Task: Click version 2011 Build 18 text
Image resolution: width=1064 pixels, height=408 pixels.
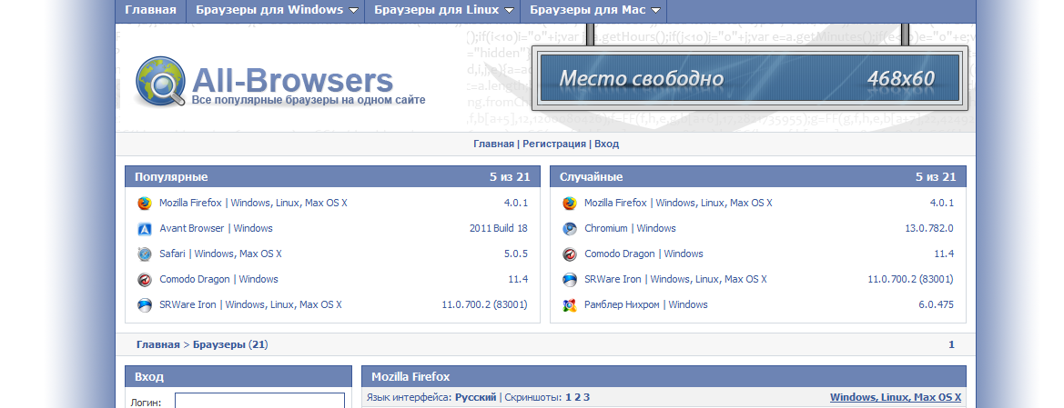Action: (x=498, y=228)
